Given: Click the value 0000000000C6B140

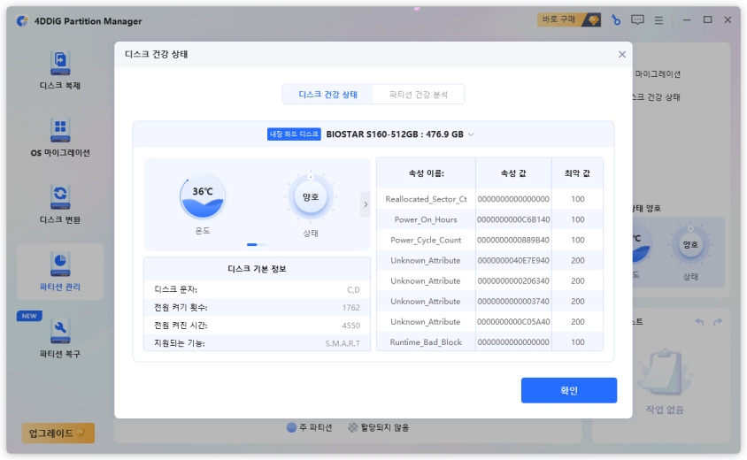Looking at the screenshot, I should tap(513, 219).
